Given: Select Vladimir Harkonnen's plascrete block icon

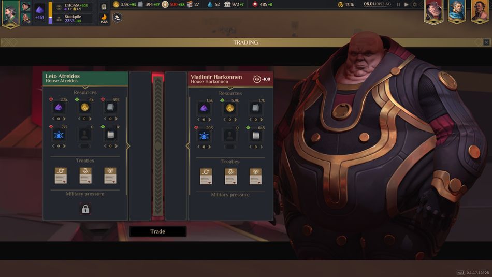Looking at the screenshot, I should click(255, 109).
